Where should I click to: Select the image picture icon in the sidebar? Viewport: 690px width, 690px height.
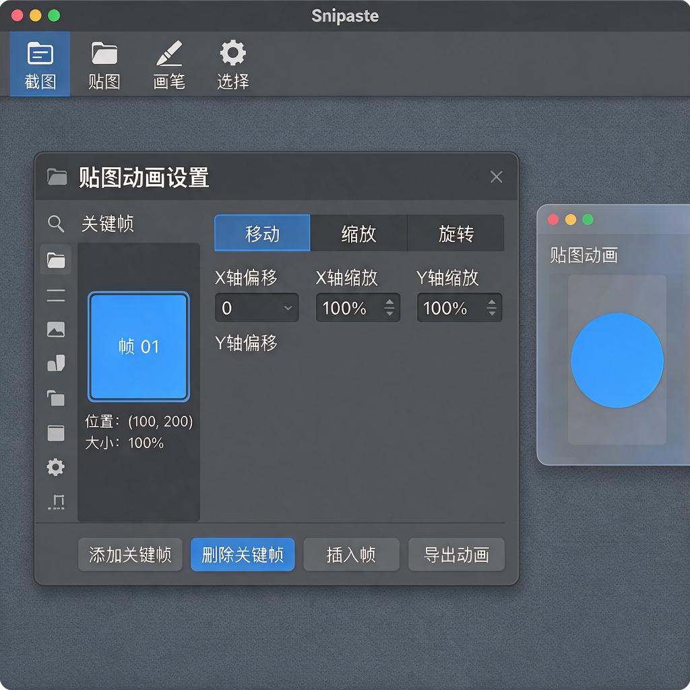point(56,329)
